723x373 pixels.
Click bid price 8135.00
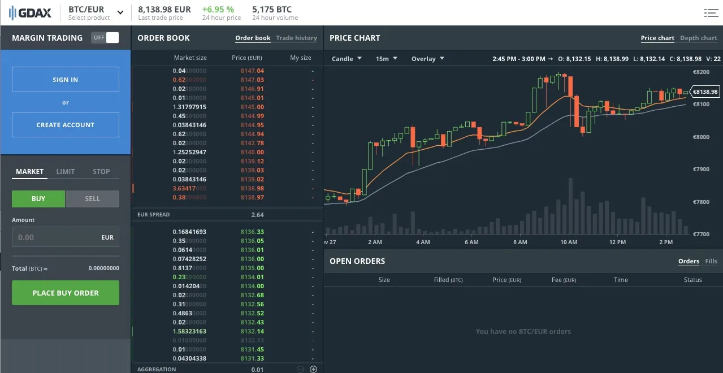pos(252,268)
